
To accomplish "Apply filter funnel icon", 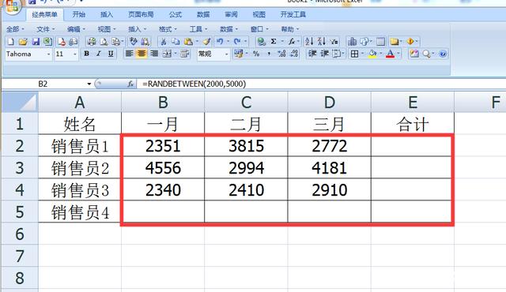I will [334, 42].
